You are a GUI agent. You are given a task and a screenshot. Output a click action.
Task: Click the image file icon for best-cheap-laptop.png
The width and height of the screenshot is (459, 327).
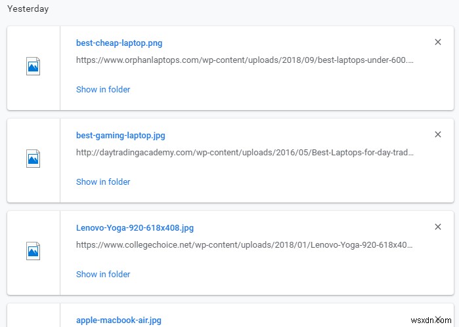click(33, 66)
